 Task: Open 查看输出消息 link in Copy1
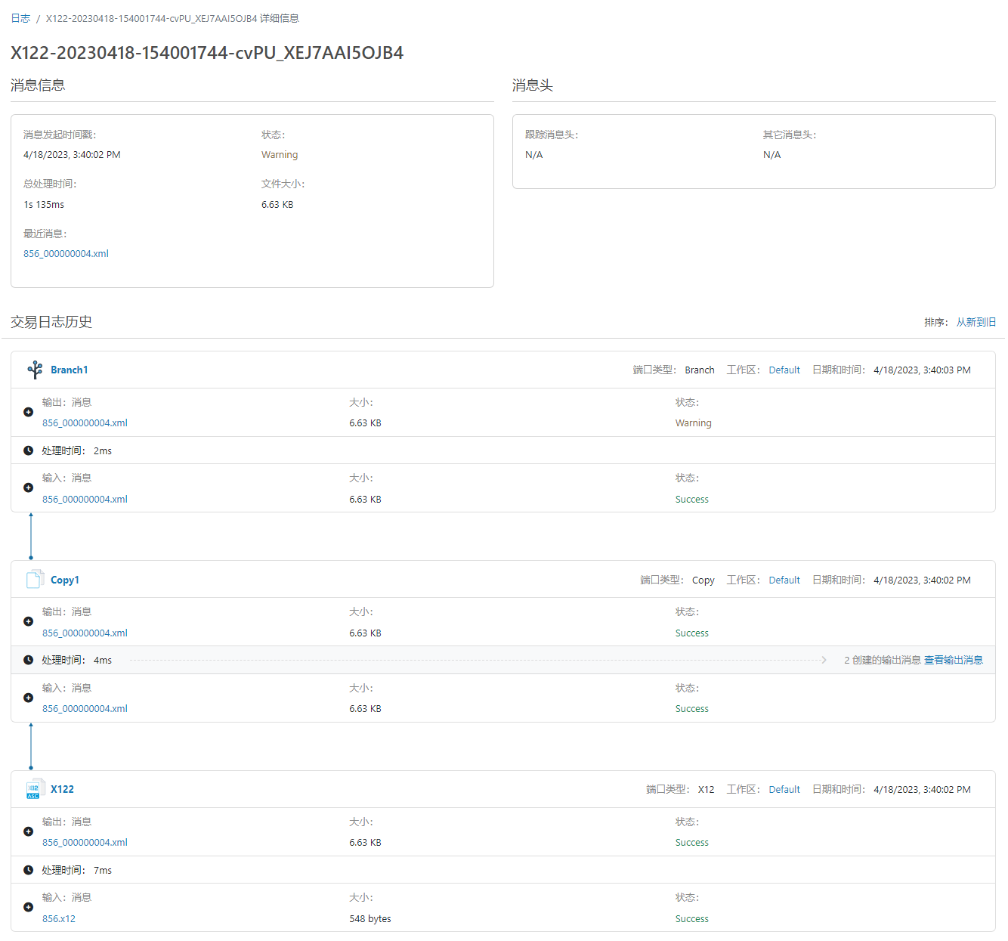953,660
